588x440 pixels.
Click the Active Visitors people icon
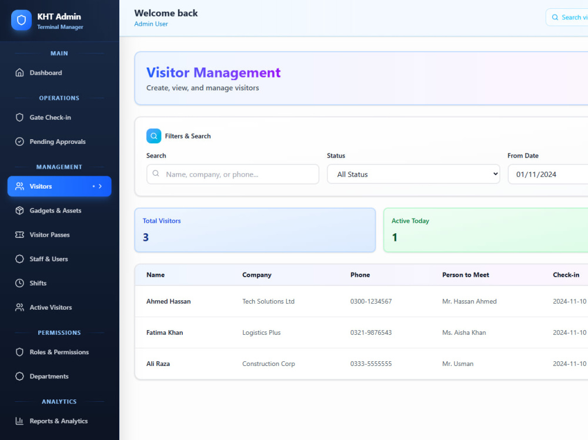[x=19, y=307]
